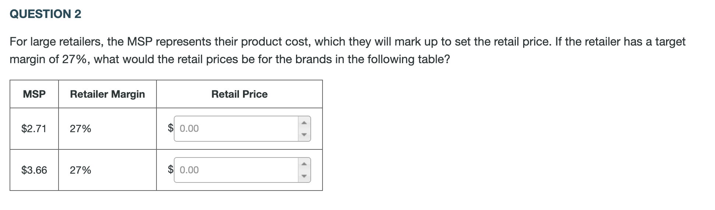Select the $2.71 MSP cell
This screenshot has height=210, width=715.
click(34, 129)
